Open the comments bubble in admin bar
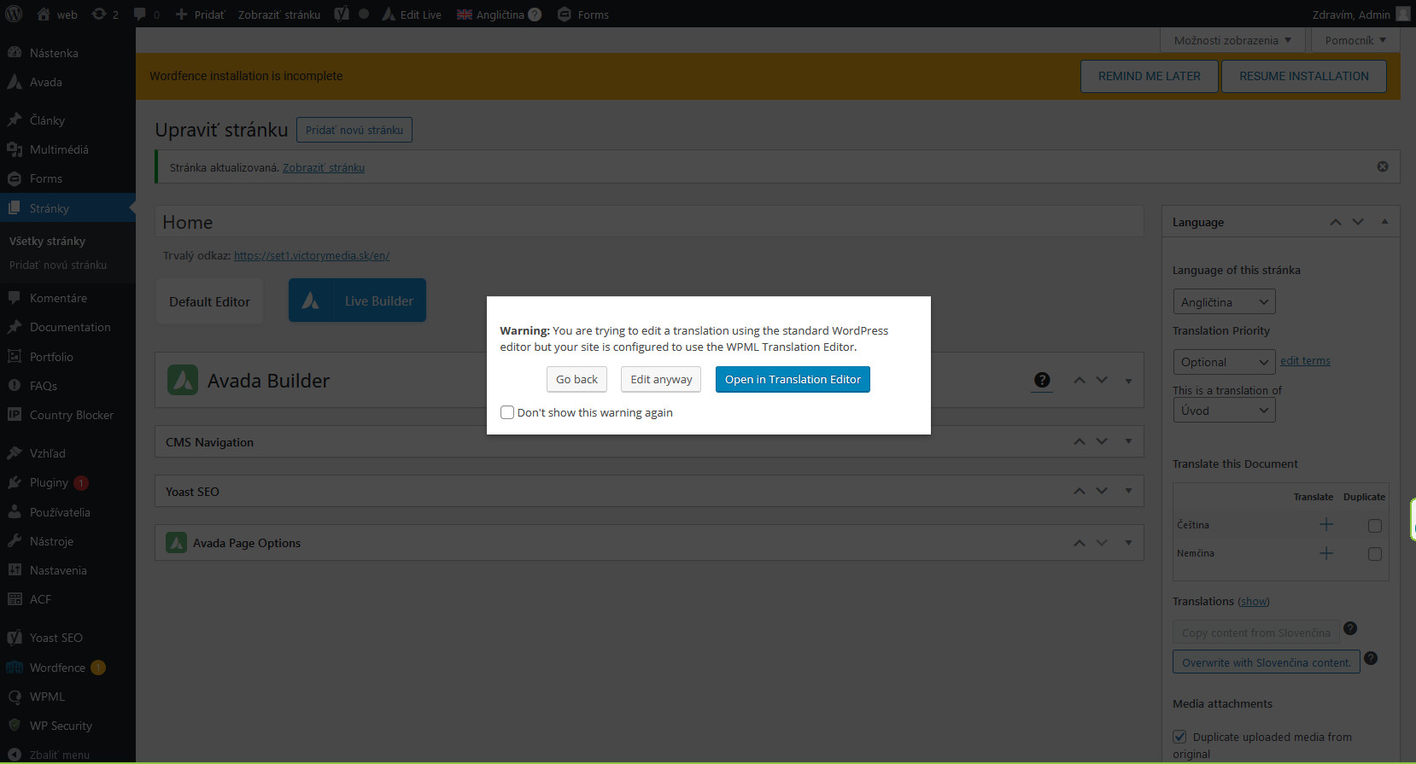Viewport: 1416px width, 764px height. [146, 15]
